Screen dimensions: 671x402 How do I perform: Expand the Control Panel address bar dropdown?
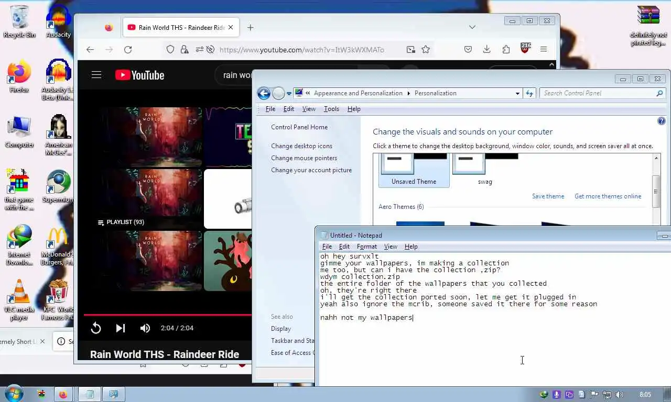[x=517, y=94]
